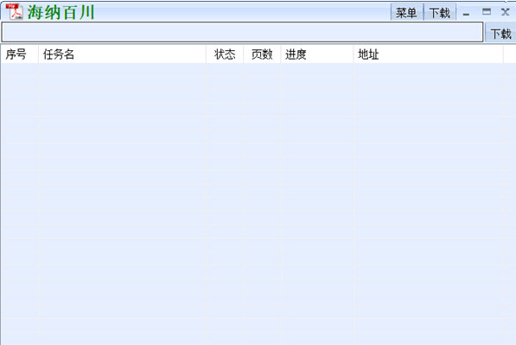
Task: Click the red PDF application icon
Action: coord(15,12)
